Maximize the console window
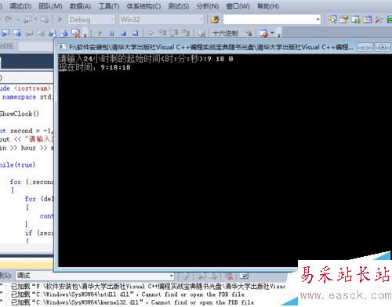The width and height of the screenshot is (392, 307). tap(383, 47)
